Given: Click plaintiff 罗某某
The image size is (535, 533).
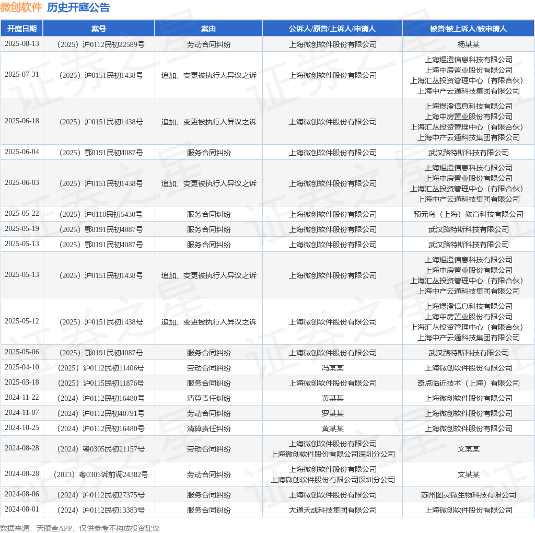Looking at the screenshot, I should pos(333,413).
